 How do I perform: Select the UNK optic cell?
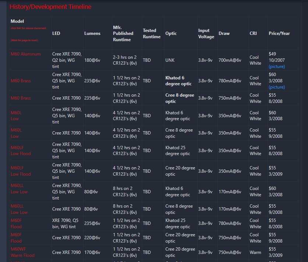170,60
